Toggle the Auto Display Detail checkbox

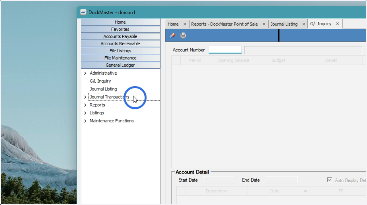tap(329, 180)
